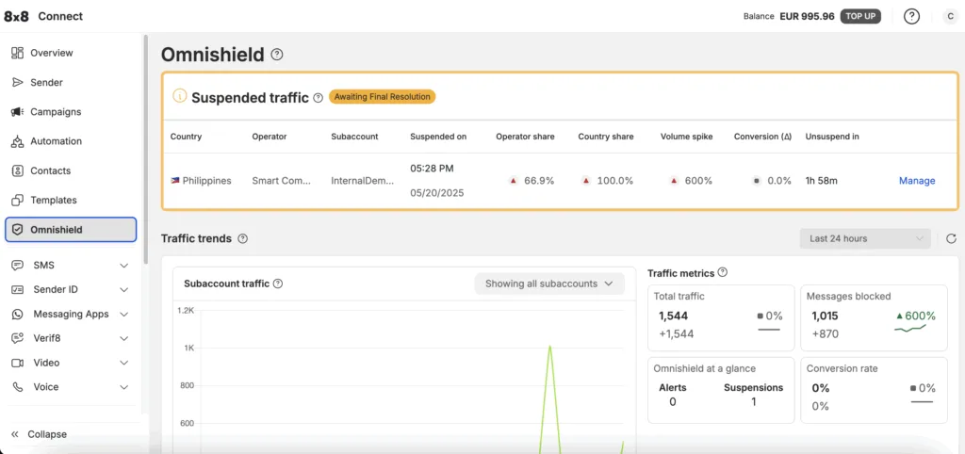
Task: Click the EUR 995.96 balance amount
Action: (x=807, y=17)
